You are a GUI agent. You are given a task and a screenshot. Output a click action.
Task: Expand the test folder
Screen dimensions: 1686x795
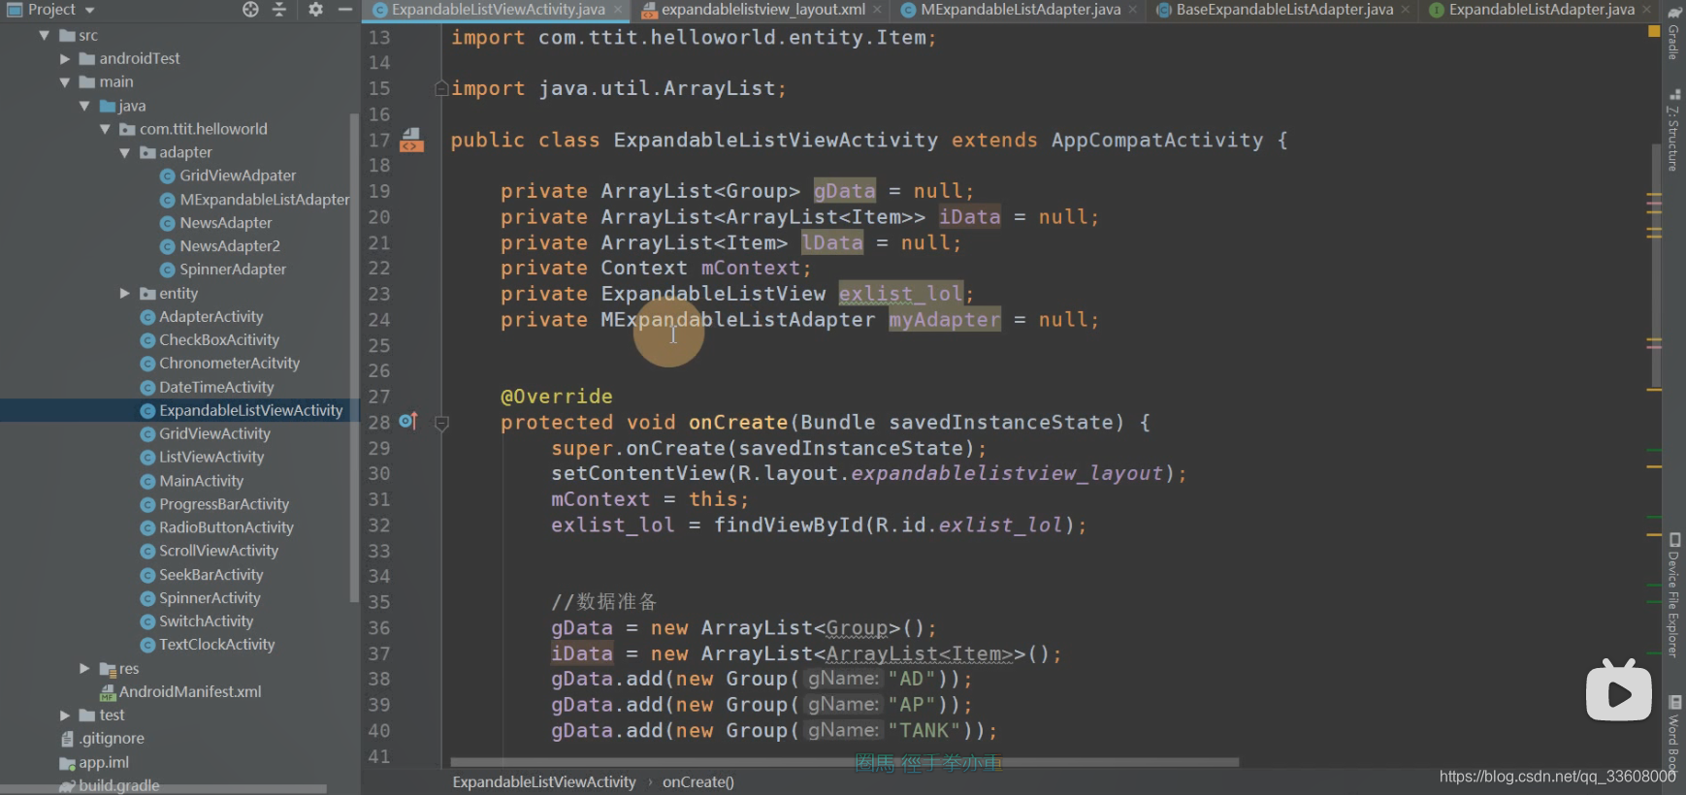coord(64,715)
